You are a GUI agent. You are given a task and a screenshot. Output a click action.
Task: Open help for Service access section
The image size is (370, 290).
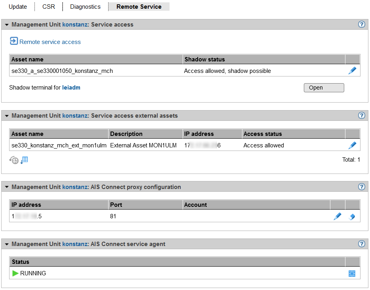(361, 25)
